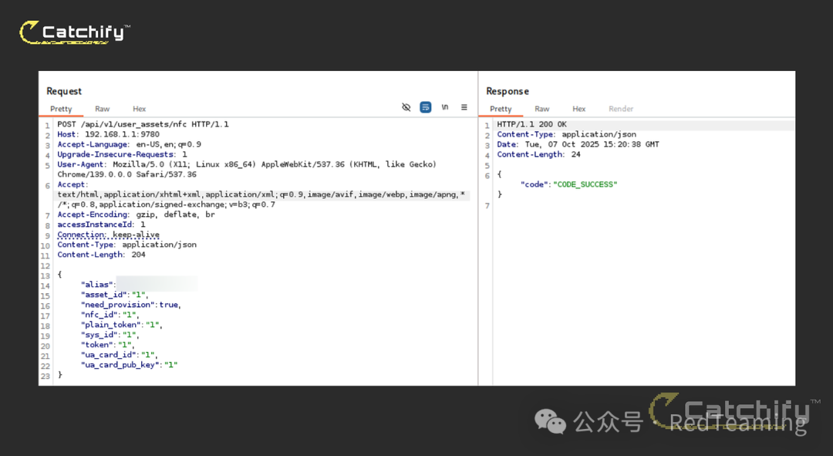Image resolution: width=833 pixels, height=456 pixels.
Task: Click the "ua_card_pub_key" JSON line
Action: 129,365
